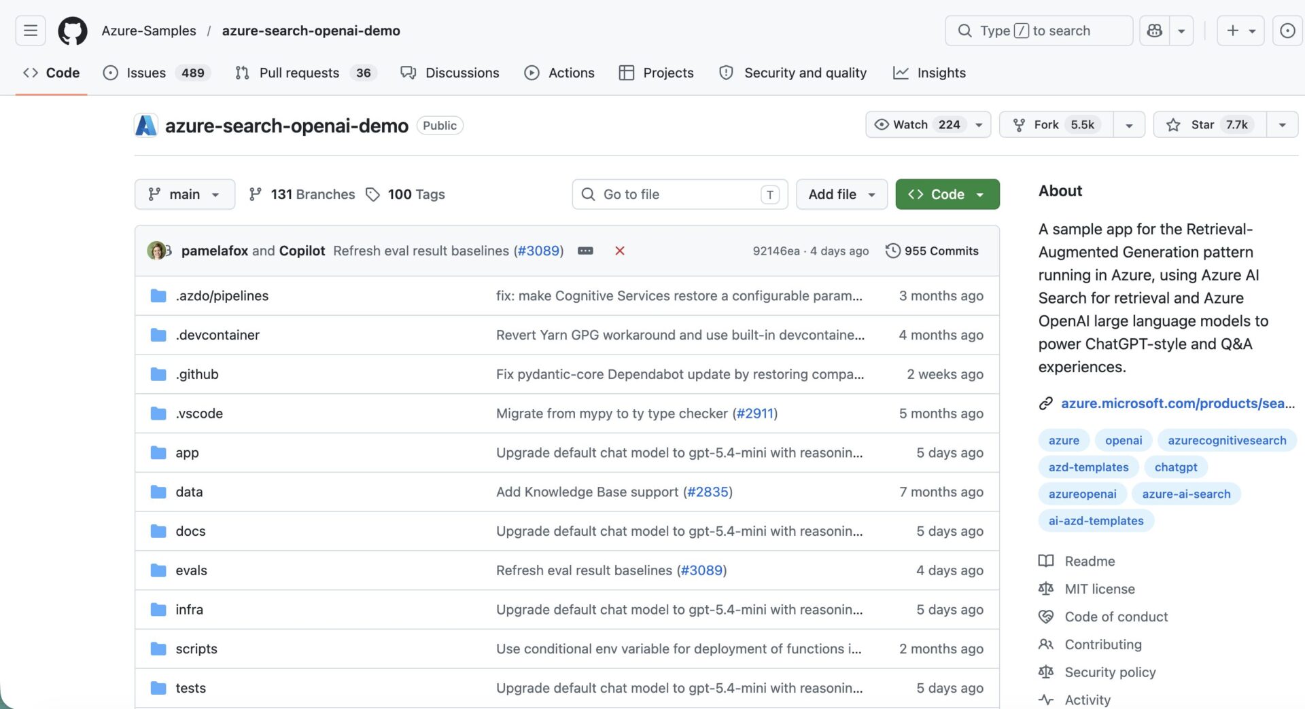
Task: Open the hamburger navigation menu
Action: [31, 31]
